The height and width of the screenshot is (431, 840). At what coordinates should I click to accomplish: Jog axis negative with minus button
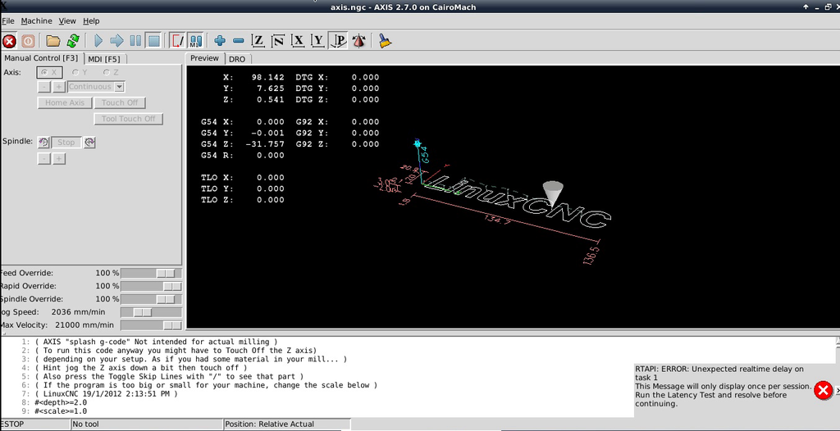(44, 87)
